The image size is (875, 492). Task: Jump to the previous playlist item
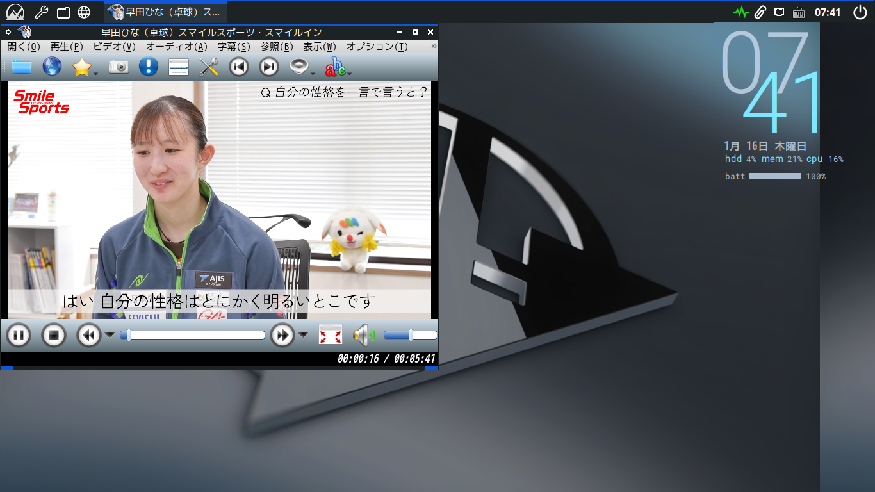[239, 67]
